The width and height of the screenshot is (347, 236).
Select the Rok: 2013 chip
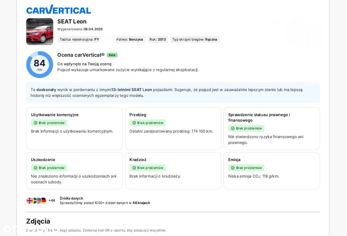click(x=158, y=40)
